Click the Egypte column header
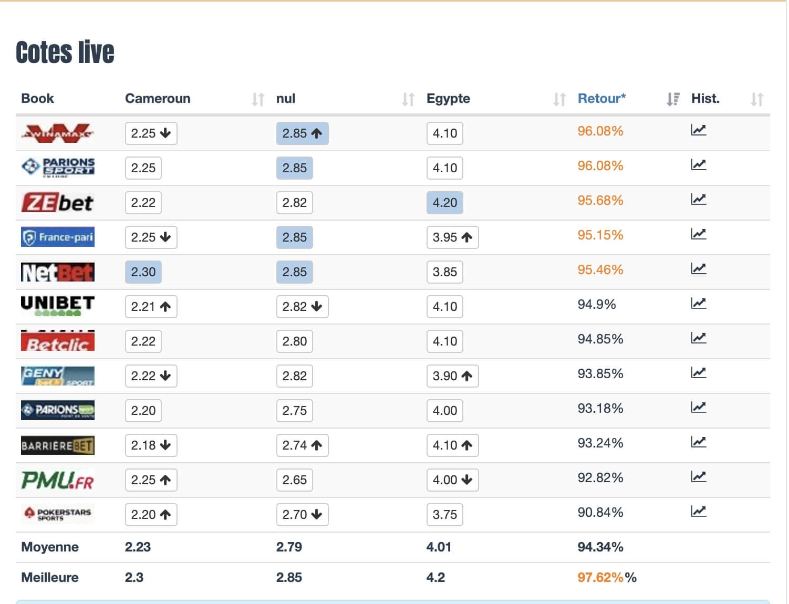 click(448, 99)
